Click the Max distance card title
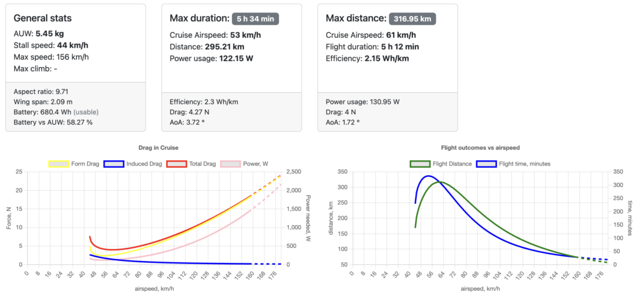The width and height of the screenshot is (637, 297). tap(355, 18)
